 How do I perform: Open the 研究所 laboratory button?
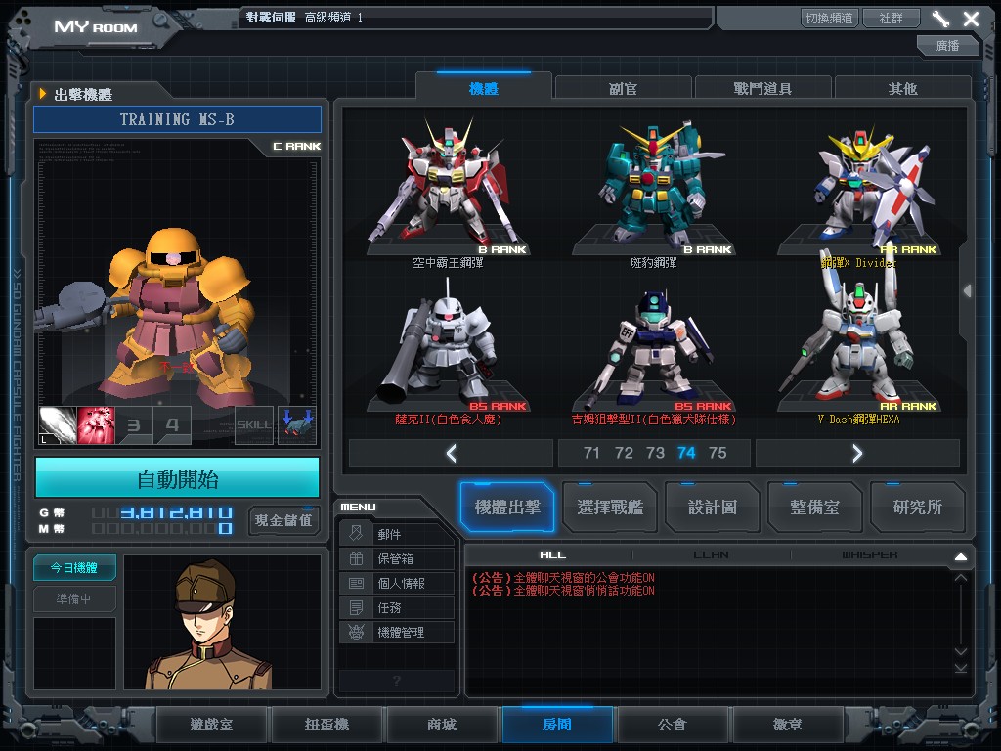pyautogui.click(x=918, y=508)
